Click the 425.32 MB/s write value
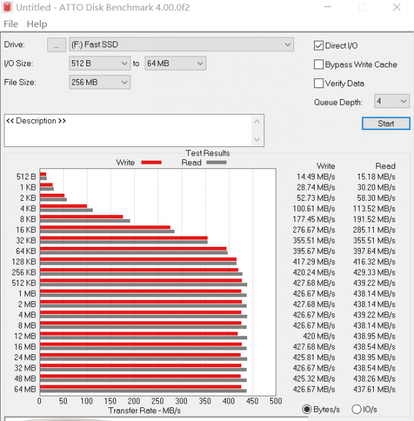Viewport: 414px width, 421px height. [x=314, y=379]
